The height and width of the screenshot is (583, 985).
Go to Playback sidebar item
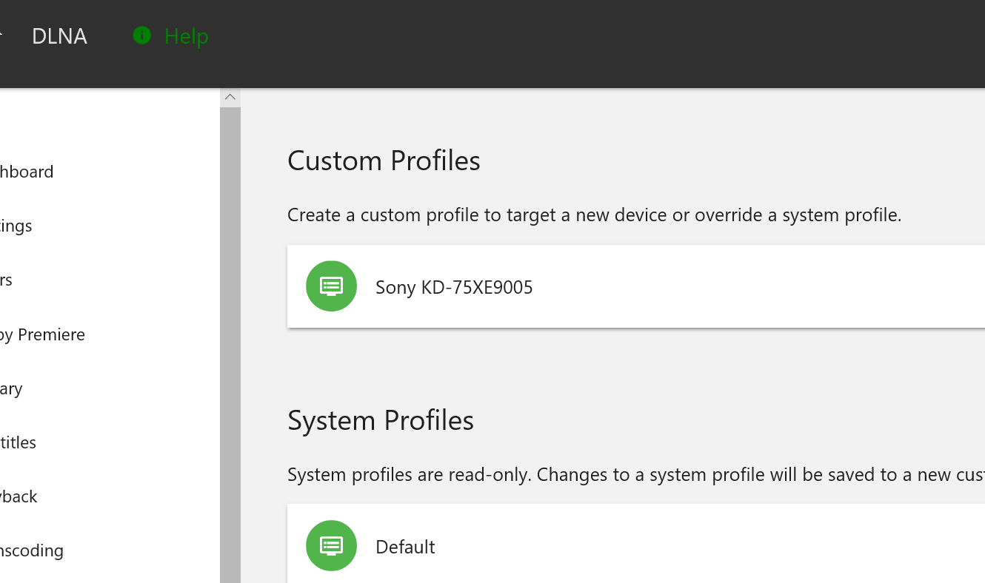pyautogui.click(x=19, y=496)
